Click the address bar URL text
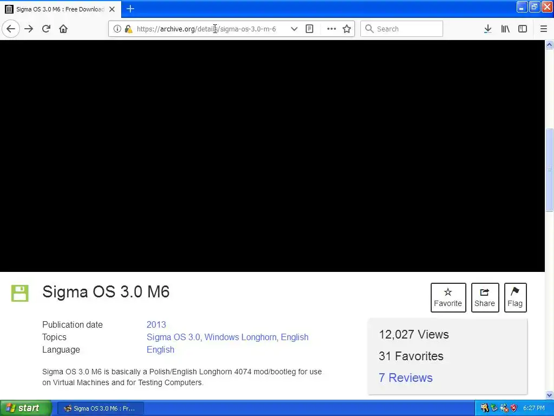Screen dimensions: 554x416 coord(206,29)
